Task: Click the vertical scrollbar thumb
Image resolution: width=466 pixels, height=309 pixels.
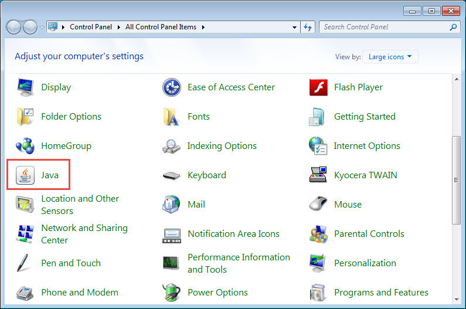Action: pos(457,180)
